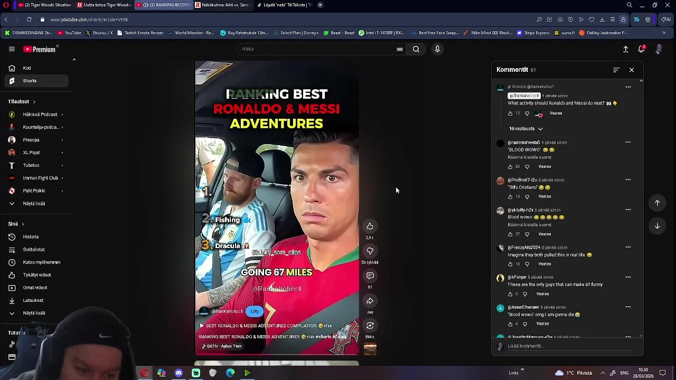Go to previous short with up arrow
Screen dimensions: 676x380
click(657, 203)
